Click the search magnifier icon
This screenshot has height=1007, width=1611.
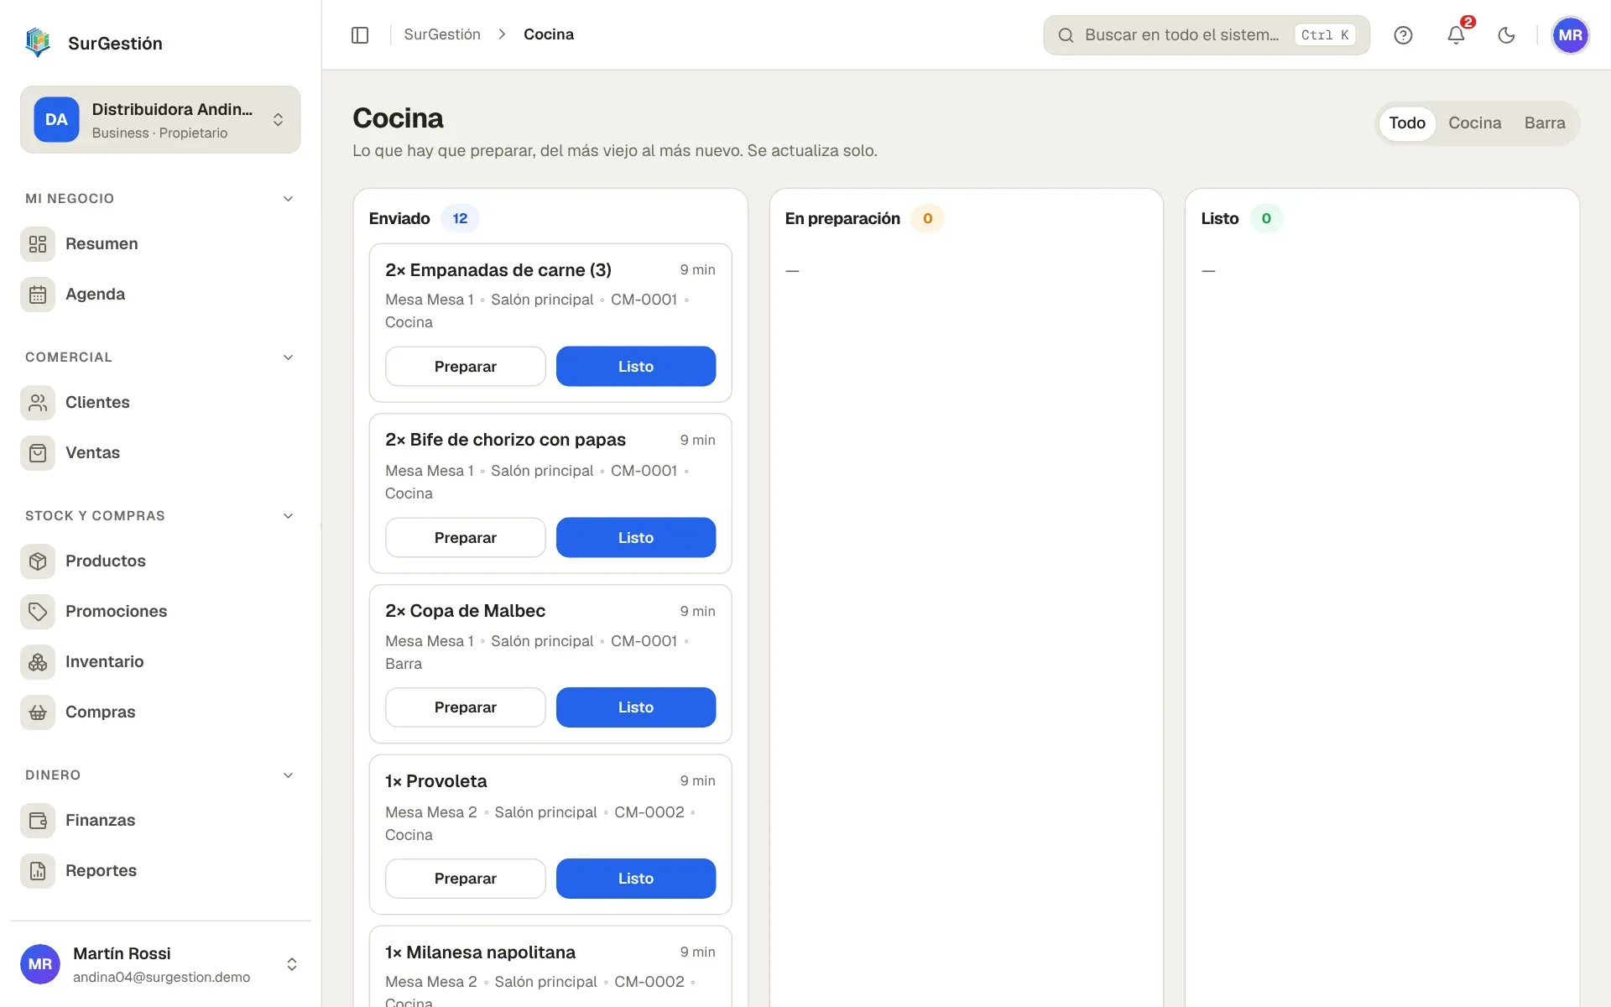[x=1066, y=34]
